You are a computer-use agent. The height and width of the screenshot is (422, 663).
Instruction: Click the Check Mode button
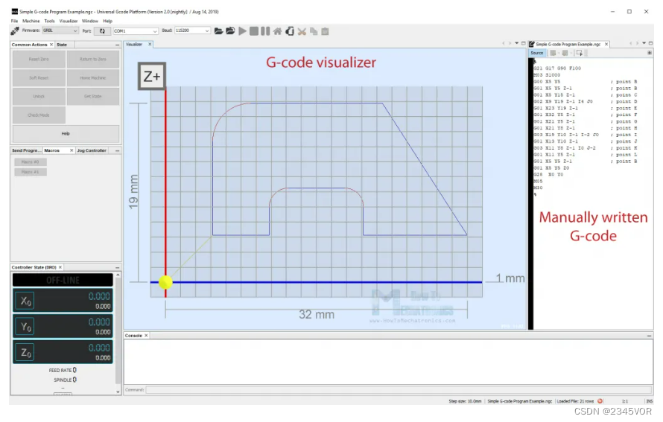click(39, 115)
